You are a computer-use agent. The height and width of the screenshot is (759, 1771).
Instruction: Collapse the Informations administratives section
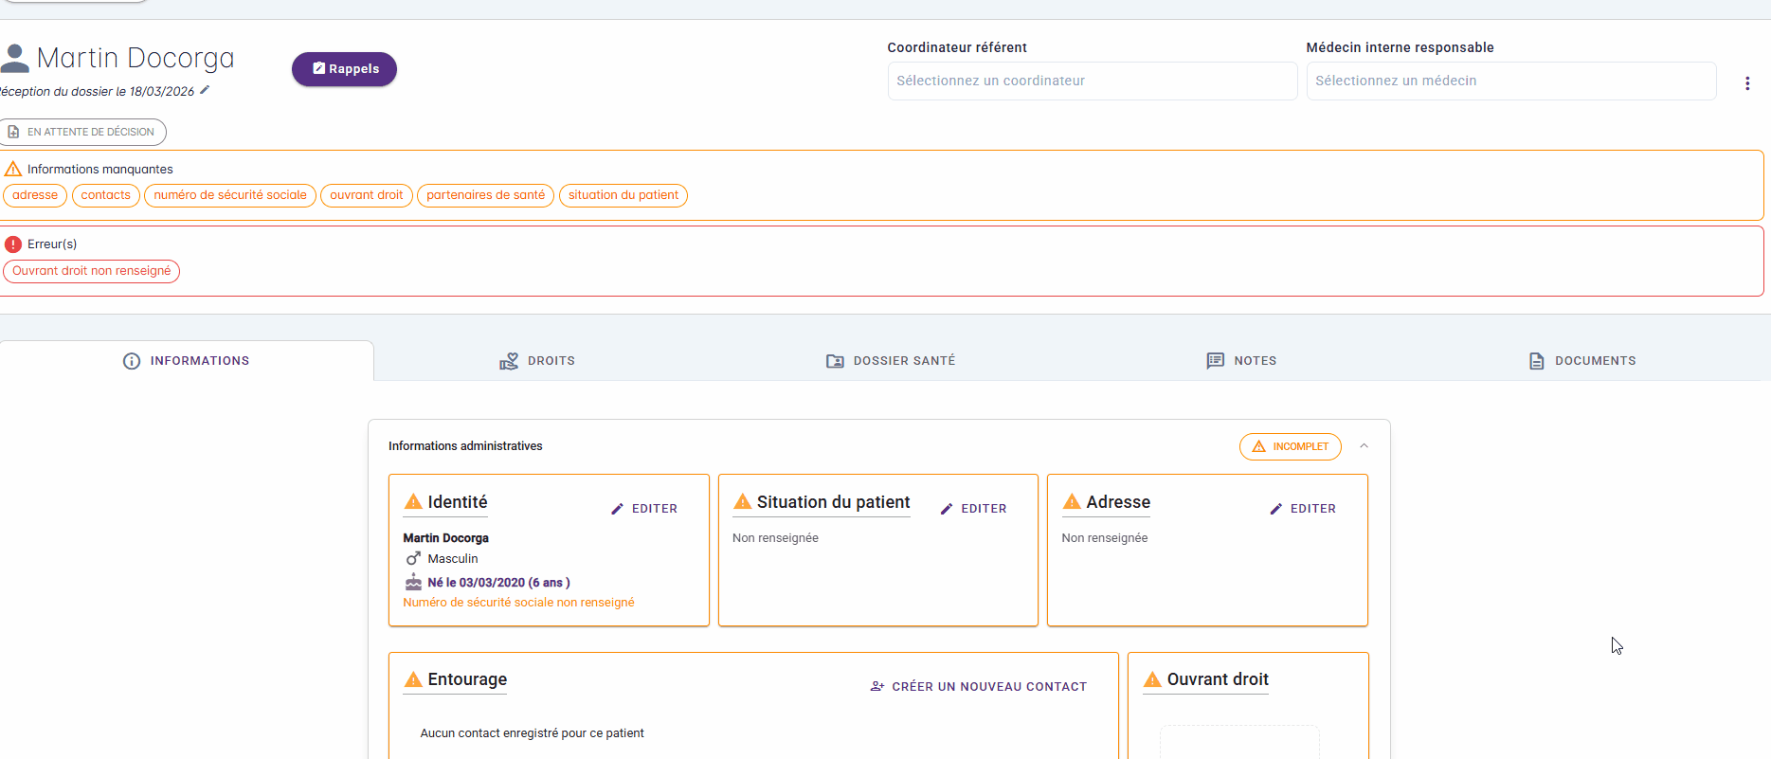1364,446
